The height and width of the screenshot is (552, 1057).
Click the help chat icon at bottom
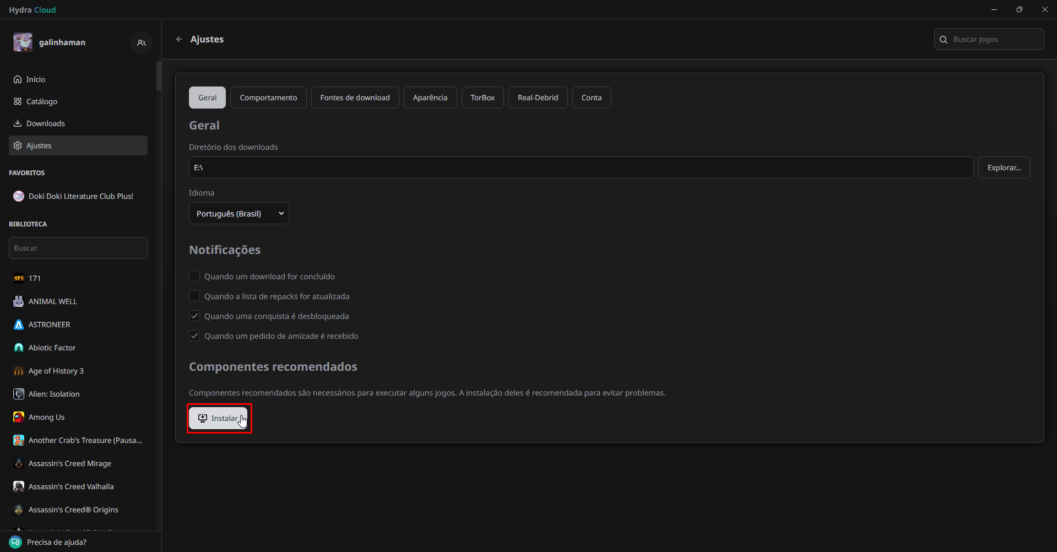tap(15, 542)
